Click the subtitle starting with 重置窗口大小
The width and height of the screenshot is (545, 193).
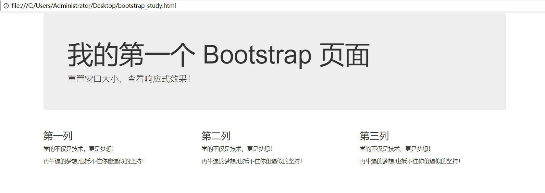point(129,79)
